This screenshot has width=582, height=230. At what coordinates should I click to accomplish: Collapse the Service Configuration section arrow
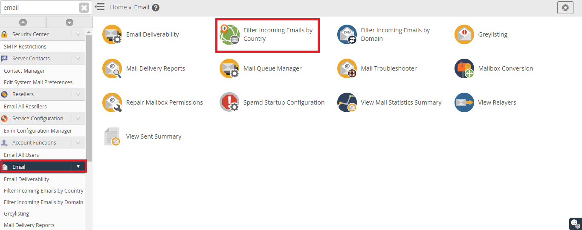pyautogui.click(x=78, y=119)
